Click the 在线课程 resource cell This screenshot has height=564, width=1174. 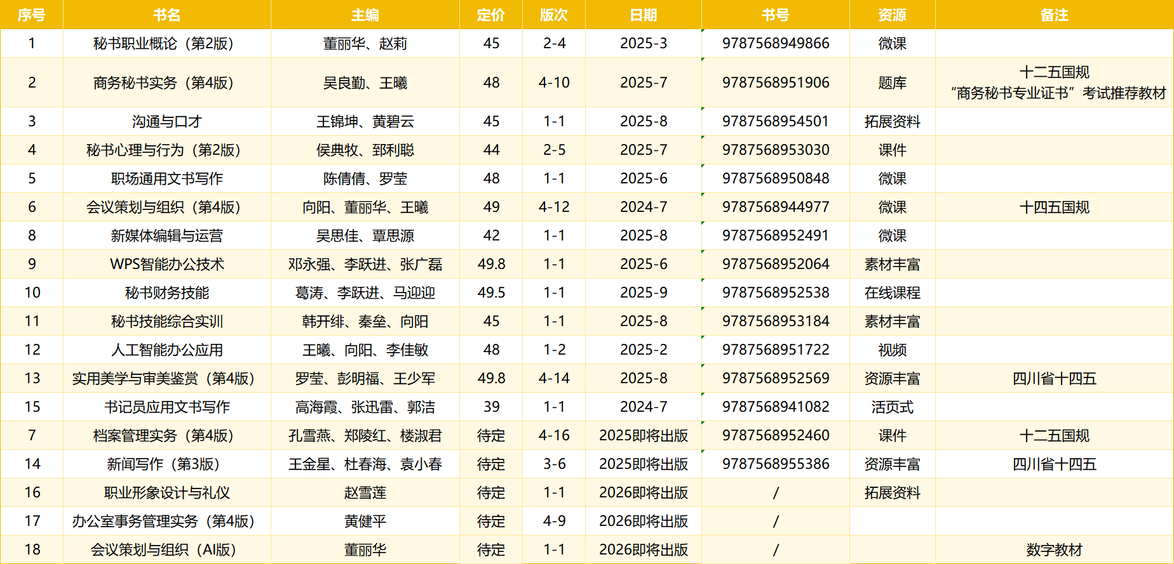point(892,293)
